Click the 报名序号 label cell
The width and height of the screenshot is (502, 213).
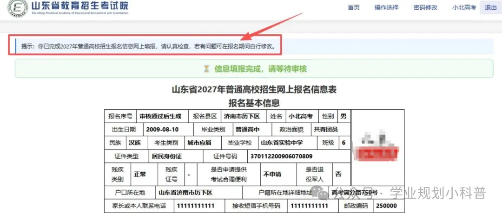(120, 116)
